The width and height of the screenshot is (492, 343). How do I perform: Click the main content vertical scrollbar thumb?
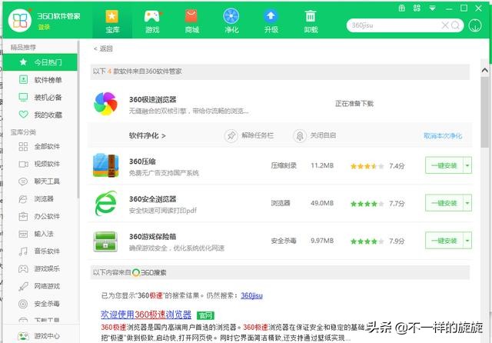click(x=485, y=112)
